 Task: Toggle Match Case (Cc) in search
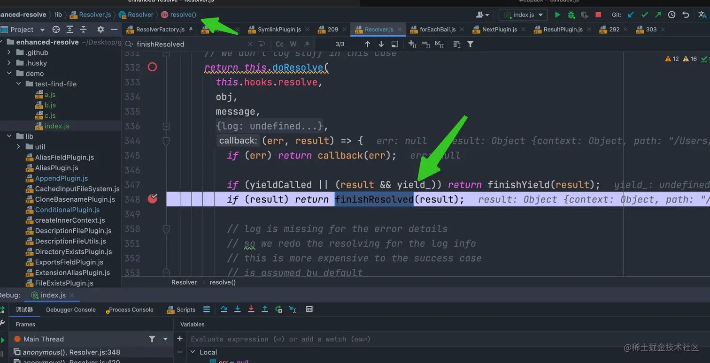pos(279,44)
